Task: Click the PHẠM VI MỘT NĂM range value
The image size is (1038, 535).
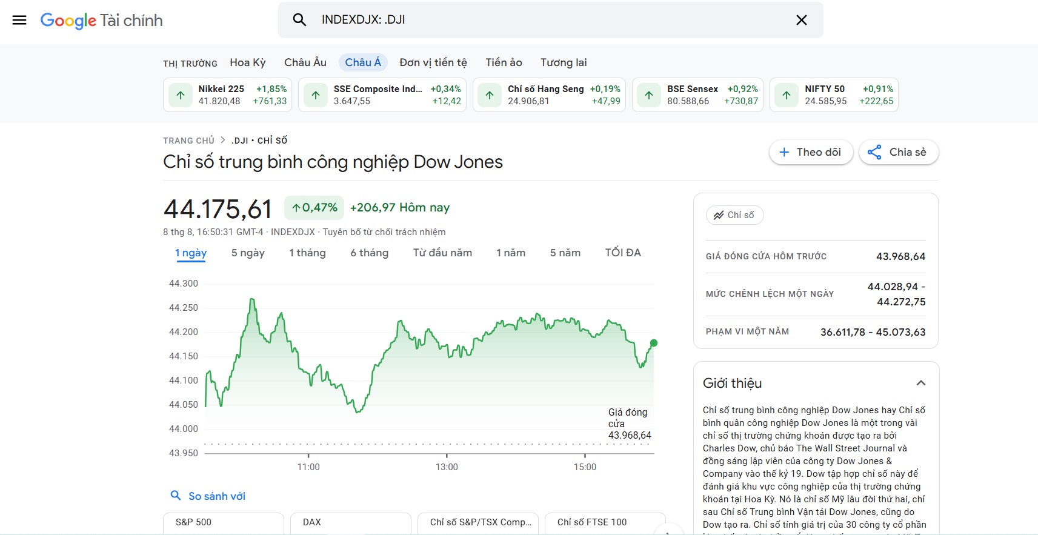Action: [873, 332]
